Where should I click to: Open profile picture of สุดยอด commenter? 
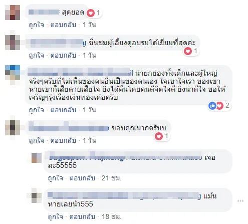click(x=13, y=13)
